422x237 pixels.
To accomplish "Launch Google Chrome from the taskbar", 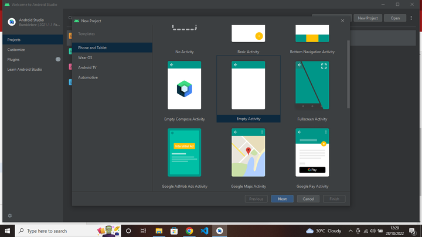I will 189,231.
